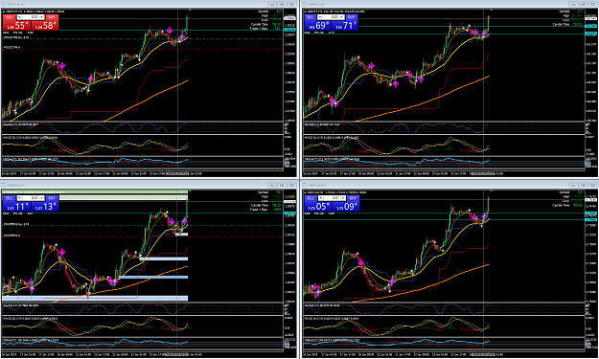The height and width of the screenshot is (359, 599).
Task: Click the blue 1.73 09 buy price tile
Action: 346,207
